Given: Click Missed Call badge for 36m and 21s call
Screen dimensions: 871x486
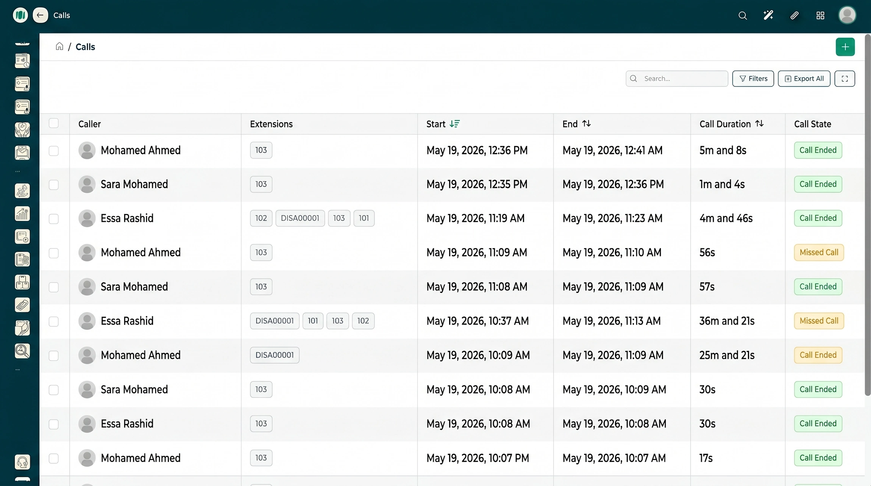Looking at the screenshot, I should tap(819, 321).
